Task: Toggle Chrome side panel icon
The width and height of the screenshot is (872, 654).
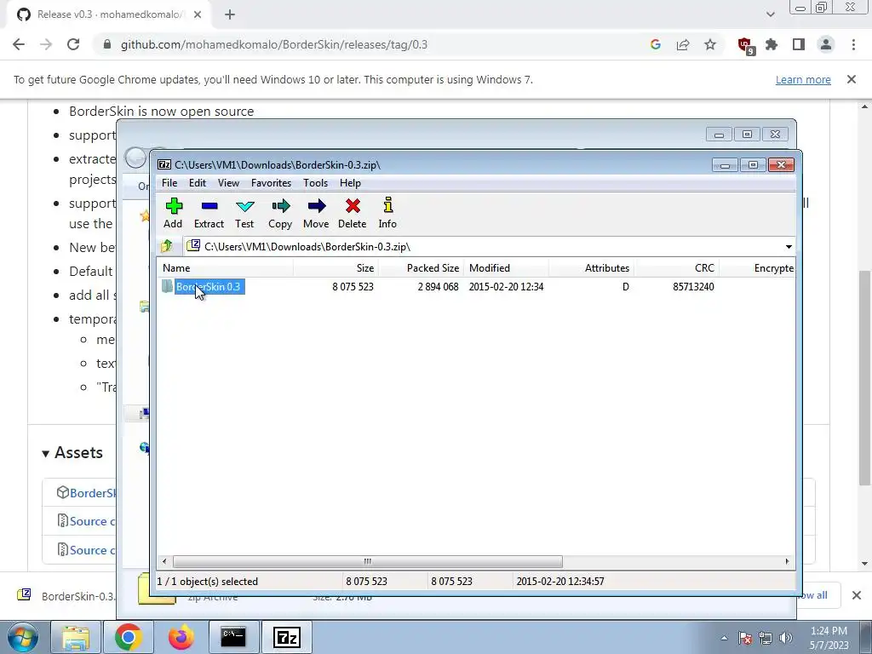Action: click(799, 44)
